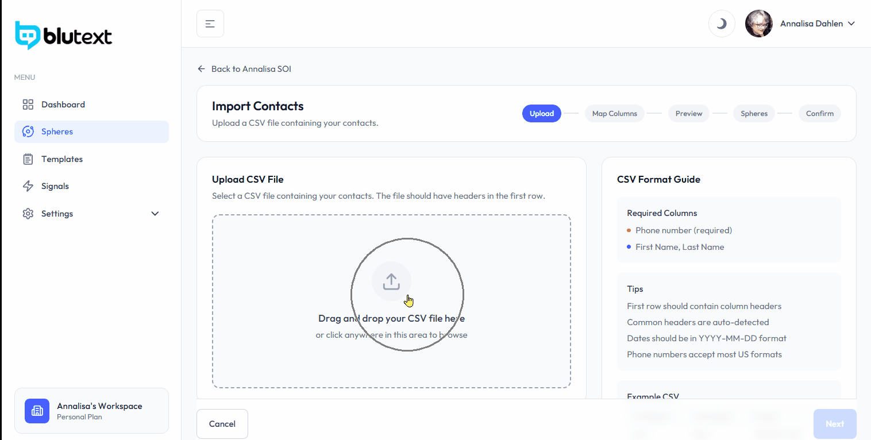
Task: Open the Dashboard grid icon
Action: [28, 105]
